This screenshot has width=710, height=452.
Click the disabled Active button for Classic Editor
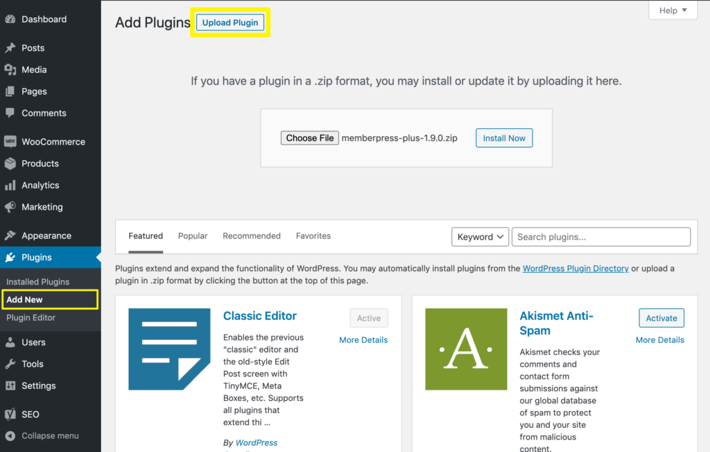(369, 318)
